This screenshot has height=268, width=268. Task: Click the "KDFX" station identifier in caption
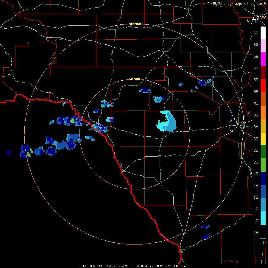142,266
